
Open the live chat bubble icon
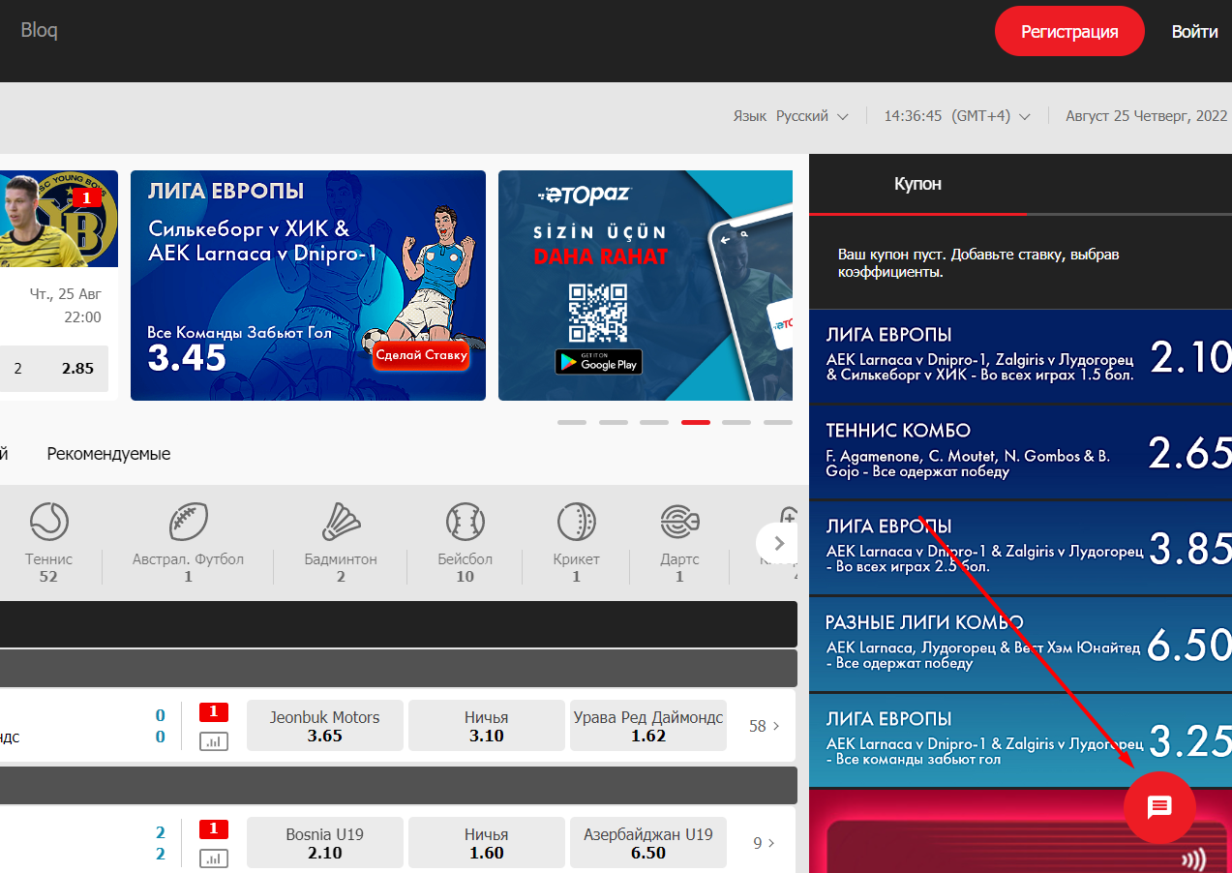1159,807
